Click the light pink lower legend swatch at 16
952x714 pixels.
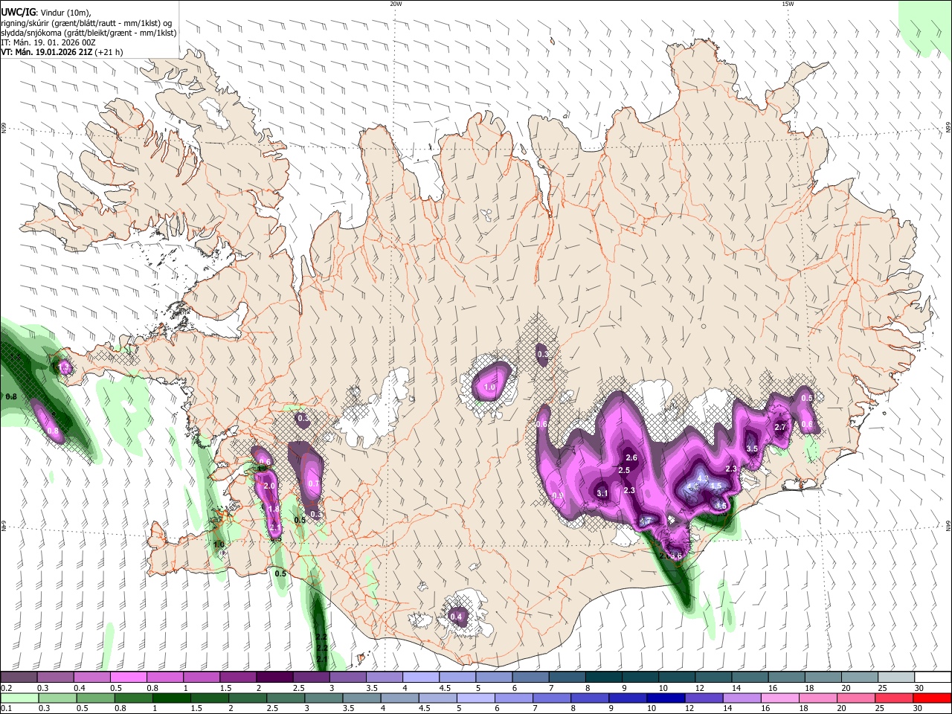(780, 698)
